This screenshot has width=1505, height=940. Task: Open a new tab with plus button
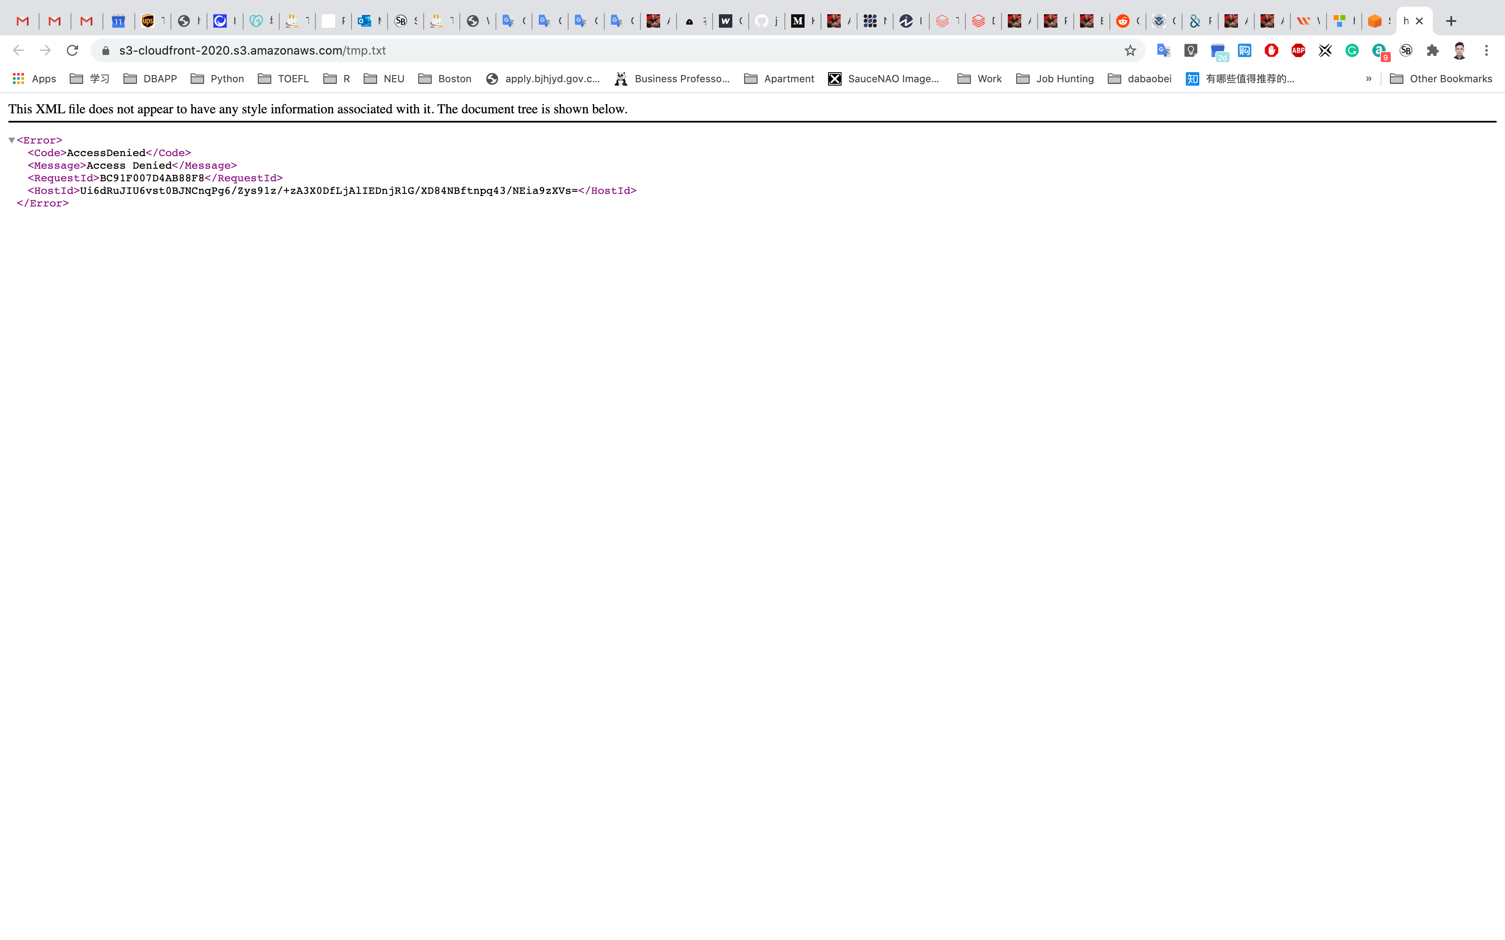1451,21
